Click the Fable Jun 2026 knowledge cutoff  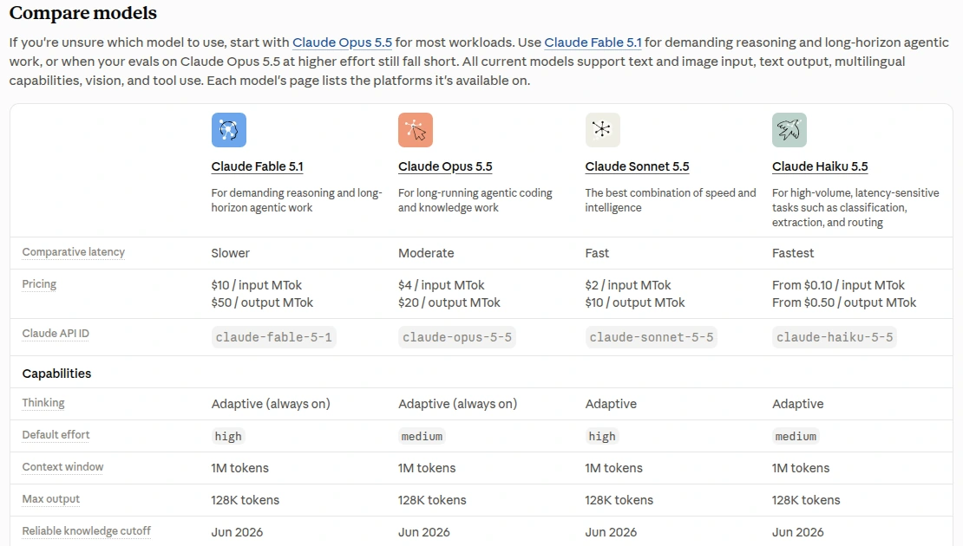pyautogui.click(x=237, y=532)
